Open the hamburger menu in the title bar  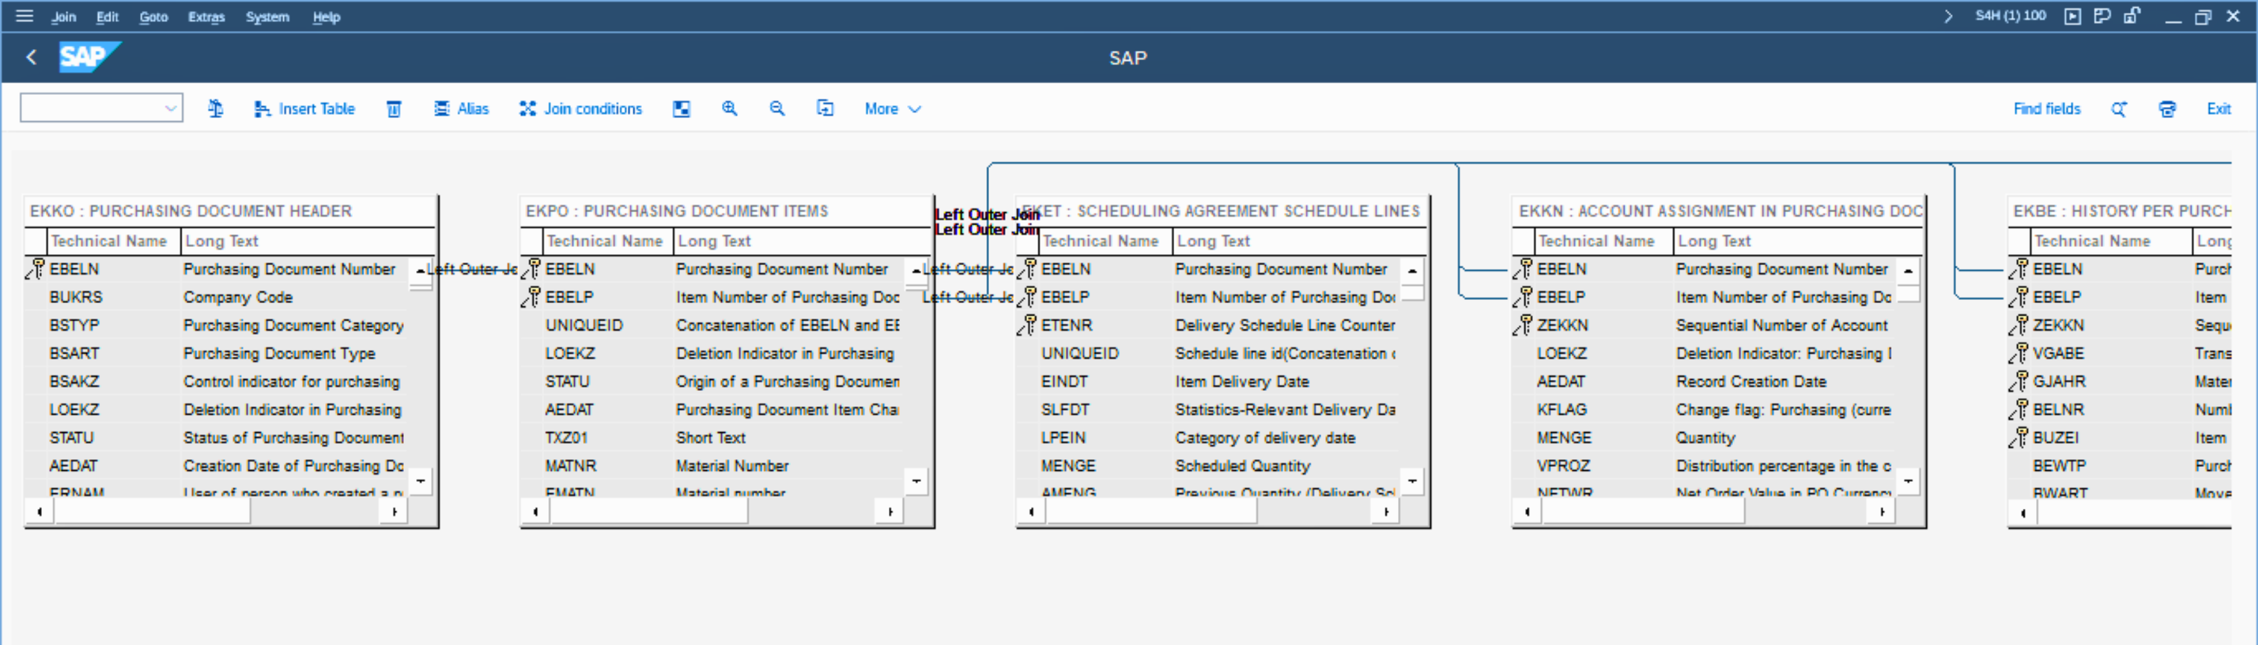(x=25, y=15)
